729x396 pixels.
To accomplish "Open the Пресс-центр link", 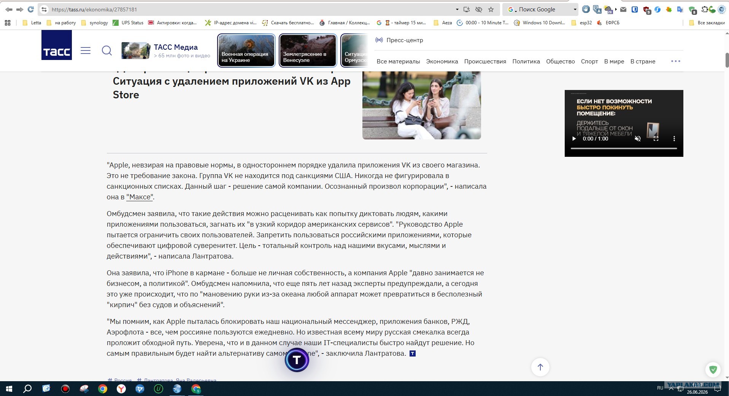I will coord(399,40).
